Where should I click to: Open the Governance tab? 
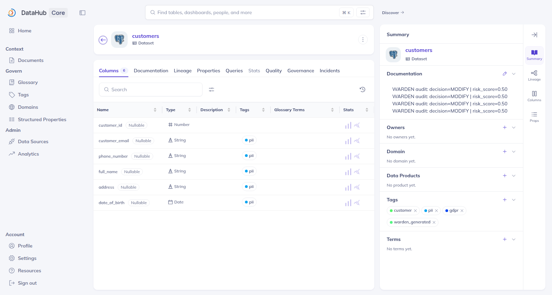pyautogui.click(x=300, y=71)
